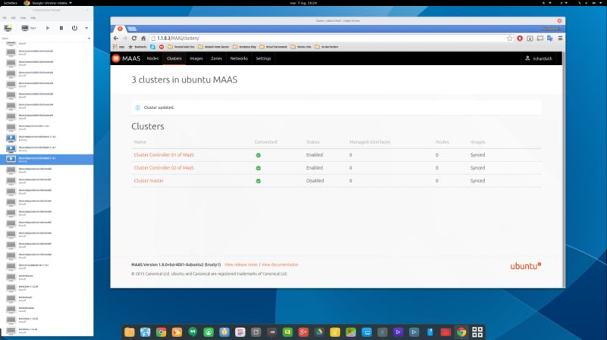The height and width of the screenshot is (340, 607).
Task: Pause the selected VM in VirtualBox
Action: click(x=61, y=28)
